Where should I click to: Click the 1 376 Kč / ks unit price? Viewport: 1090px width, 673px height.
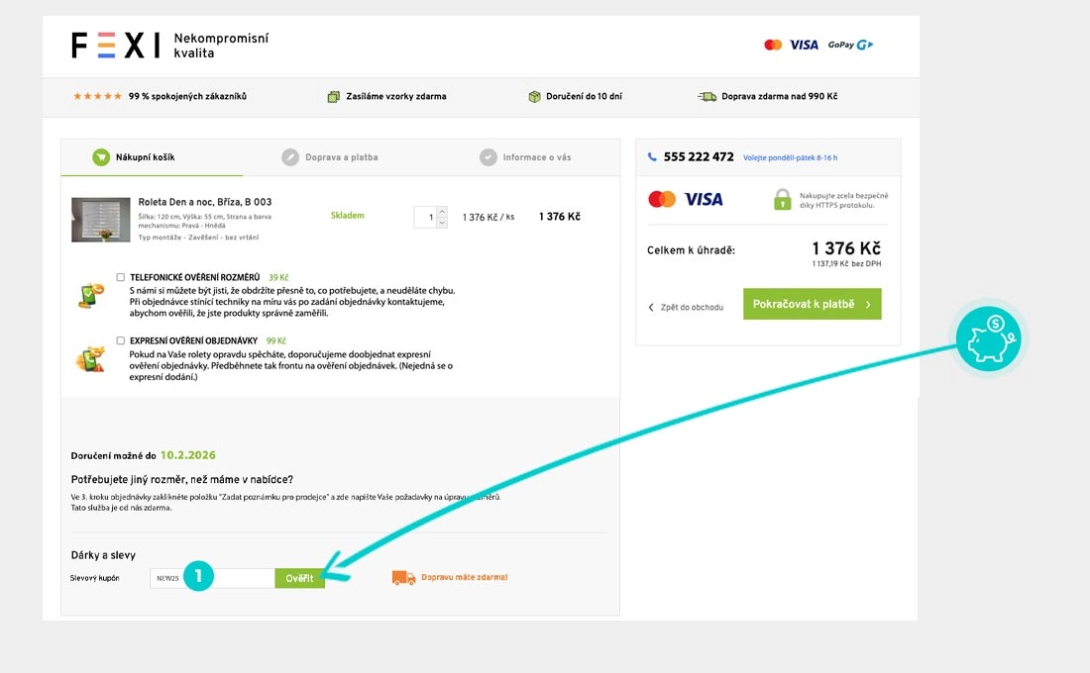[488, 218]
